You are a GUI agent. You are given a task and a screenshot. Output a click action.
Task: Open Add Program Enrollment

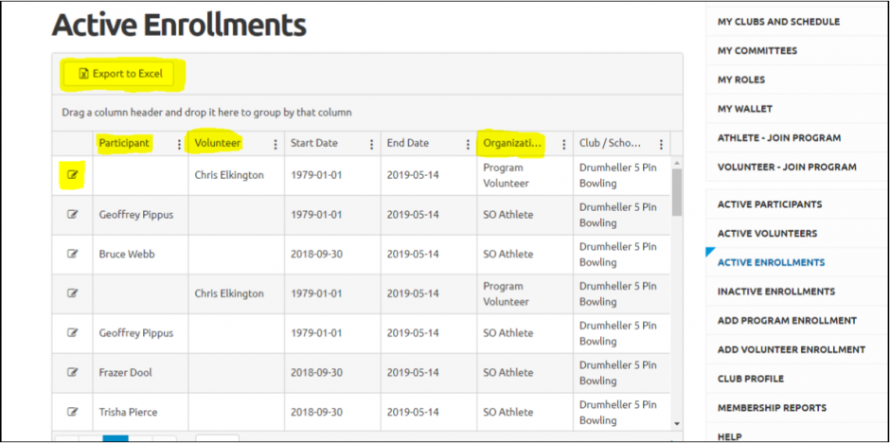coord(787,321)
